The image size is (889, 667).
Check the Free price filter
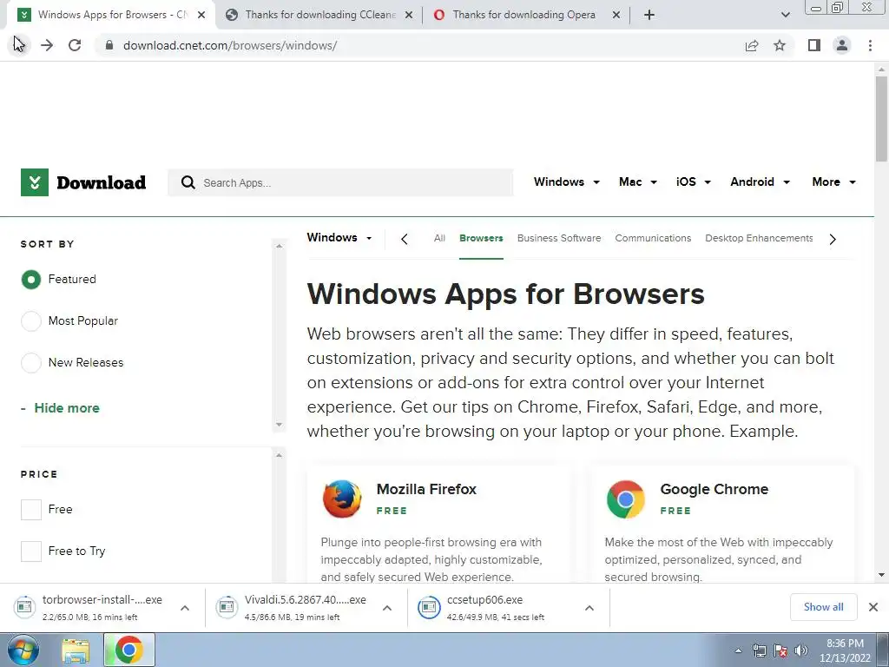click(x=31, y=509)
